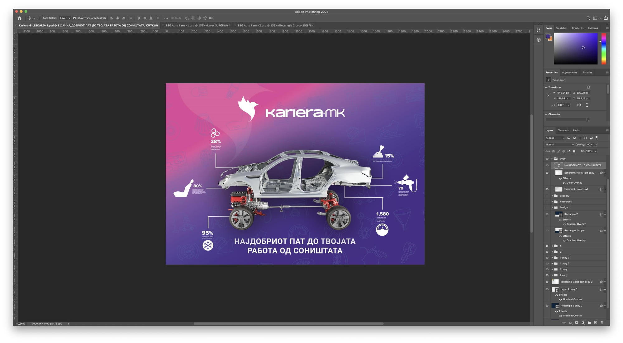This screenshot has width=623, height=343.
Task: Open the Swatches panel tab
Action: point(562,28)
